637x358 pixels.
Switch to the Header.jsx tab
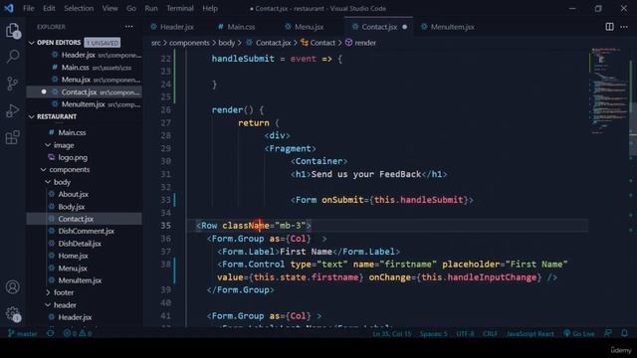coord(176,27)
